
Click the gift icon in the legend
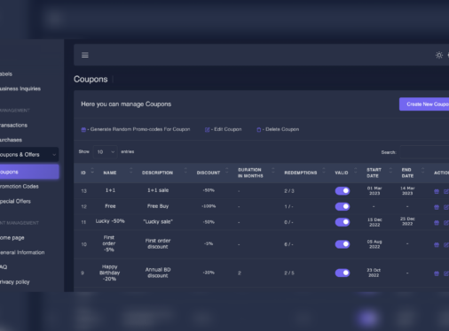(83, 130)
